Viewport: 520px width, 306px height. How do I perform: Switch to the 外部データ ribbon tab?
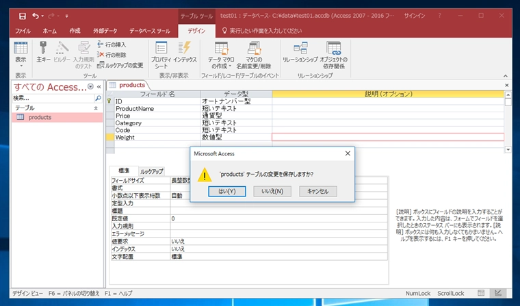pos(105,31)
